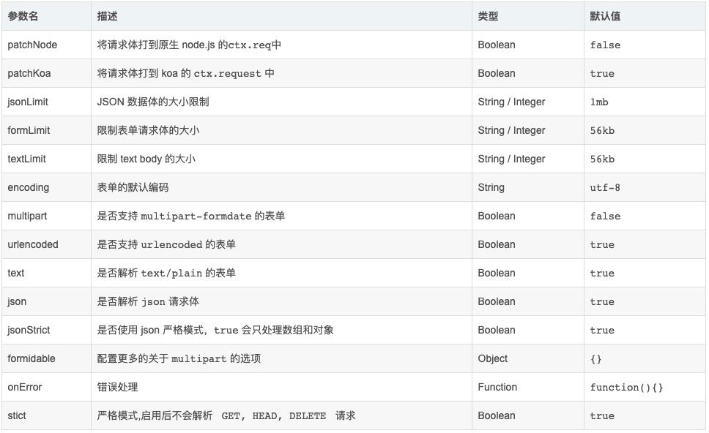
Task: Click the formLimit parameter name
Action: point(29,130)
